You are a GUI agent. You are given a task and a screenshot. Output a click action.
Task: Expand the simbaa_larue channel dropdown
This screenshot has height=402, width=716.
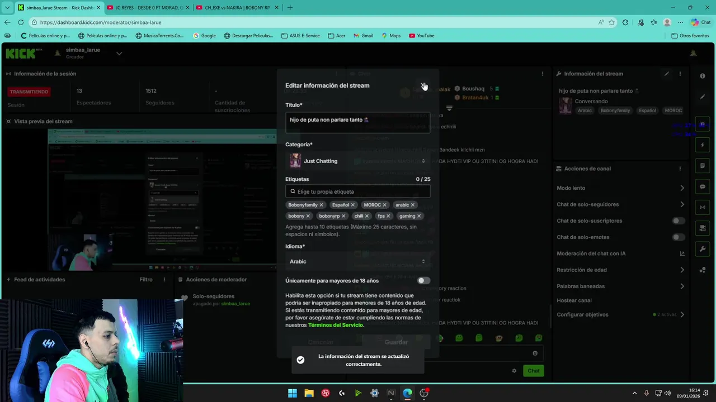click(x=119, y=54)
